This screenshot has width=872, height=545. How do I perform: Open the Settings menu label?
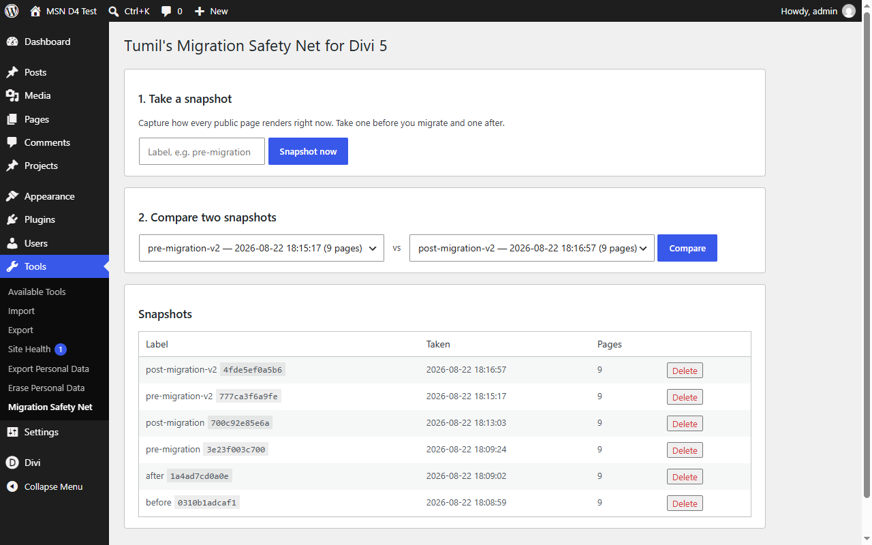(42, 432)
